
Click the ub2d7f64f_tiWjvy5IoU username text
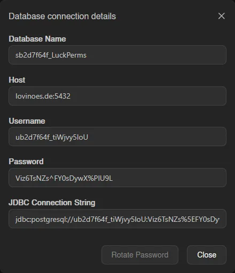click(x=52, y=137)
